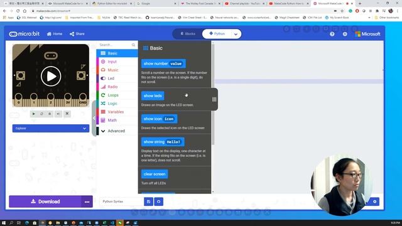Open the Share dialog
Image resolution: width=402 pixels, height=226 pixels.
(77, 34)
